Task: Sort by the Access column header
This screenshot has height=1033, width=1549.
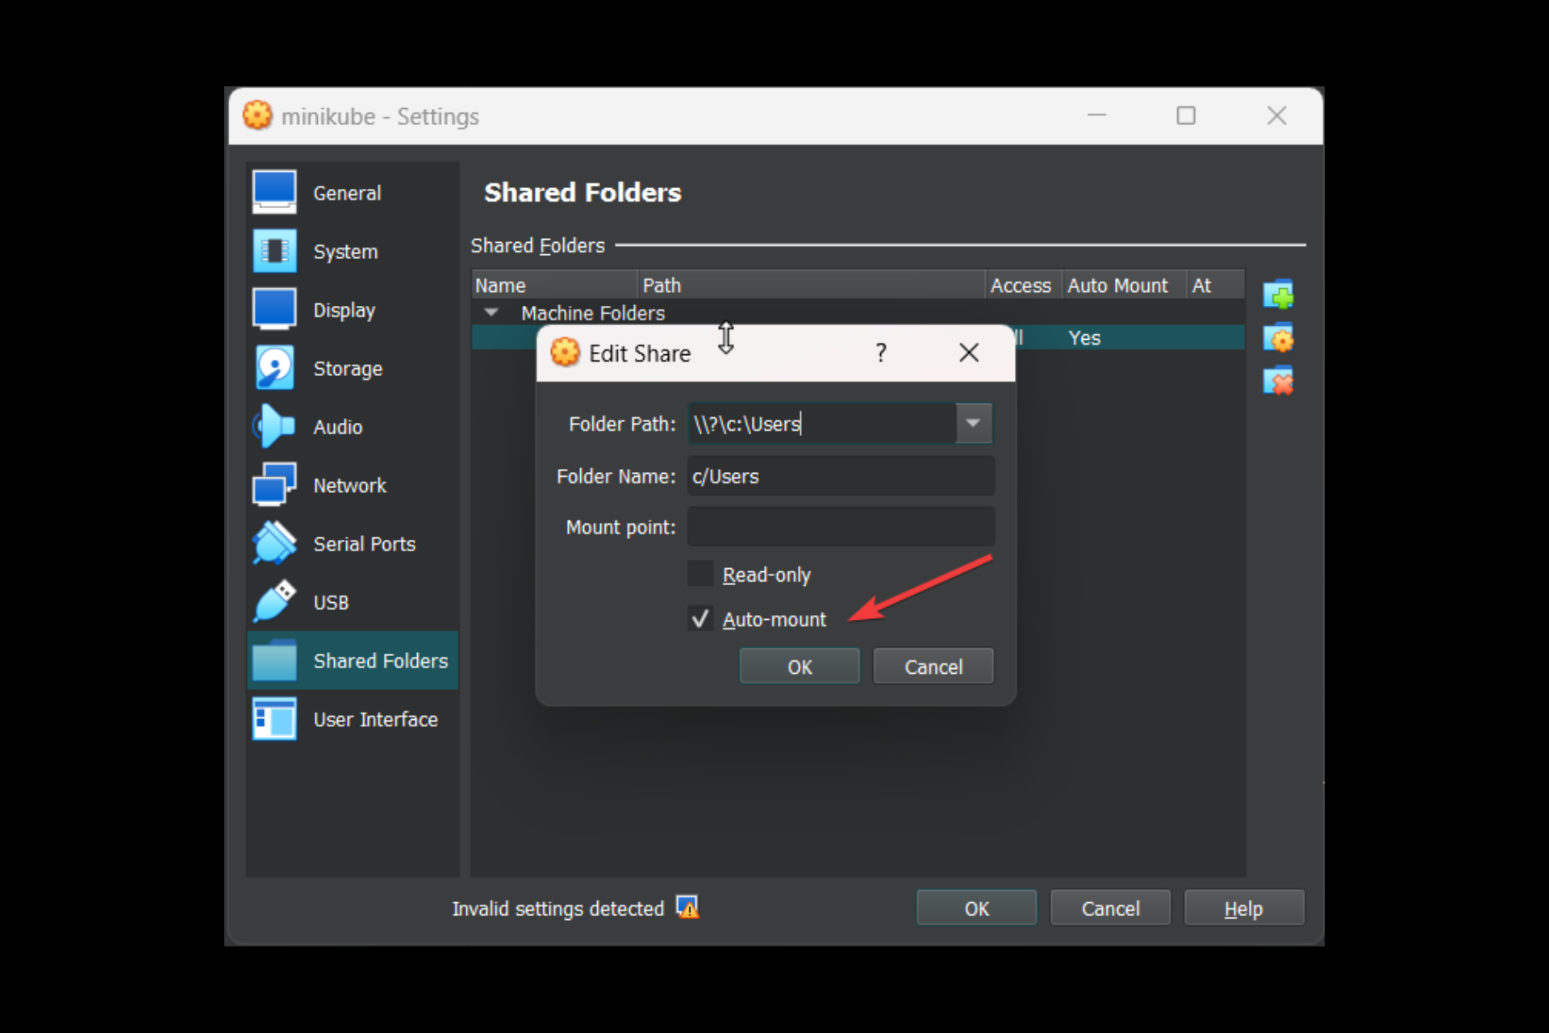Action: click(1024, 285)
